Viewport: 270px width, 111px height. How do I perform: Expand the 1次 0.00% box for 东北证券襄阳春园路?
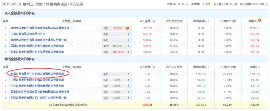[117, 86]
